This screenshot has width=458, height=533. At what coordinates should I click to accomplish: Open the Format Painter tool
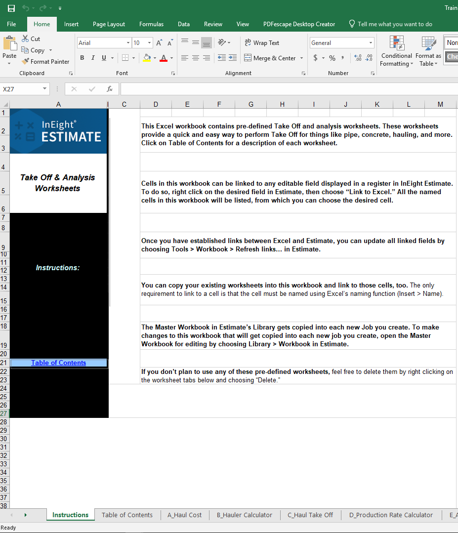pos(46,61)
